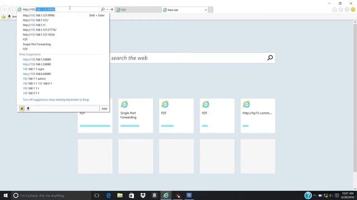Select suggestion http://192.168.1.121:9999/
Image resolution: width=357 pixels, height=200 pixels.
[x=38, y=16]
